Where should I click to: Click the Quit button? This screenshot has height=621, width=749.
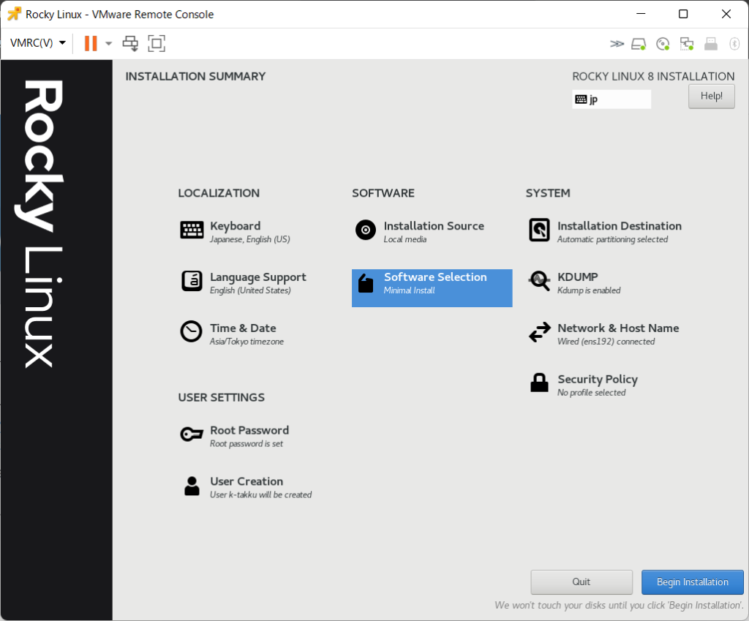click(x=581, y=582)
